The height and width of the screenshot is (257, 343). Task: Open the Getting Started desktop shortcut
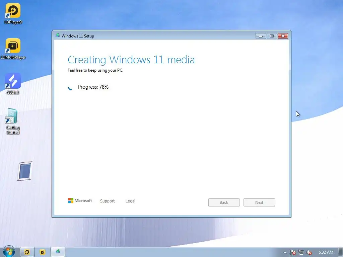tap(13, 121)
